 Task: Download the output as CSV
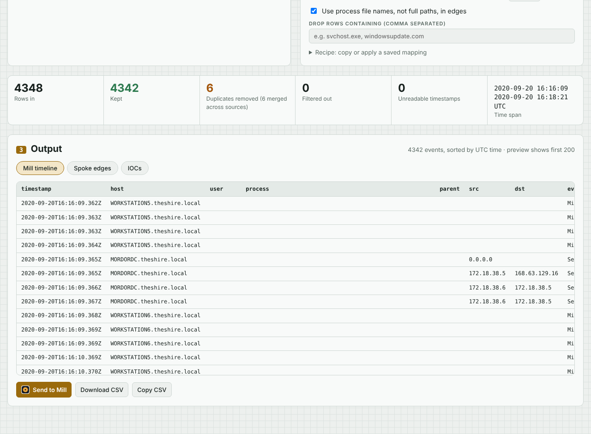coord(102,390)
